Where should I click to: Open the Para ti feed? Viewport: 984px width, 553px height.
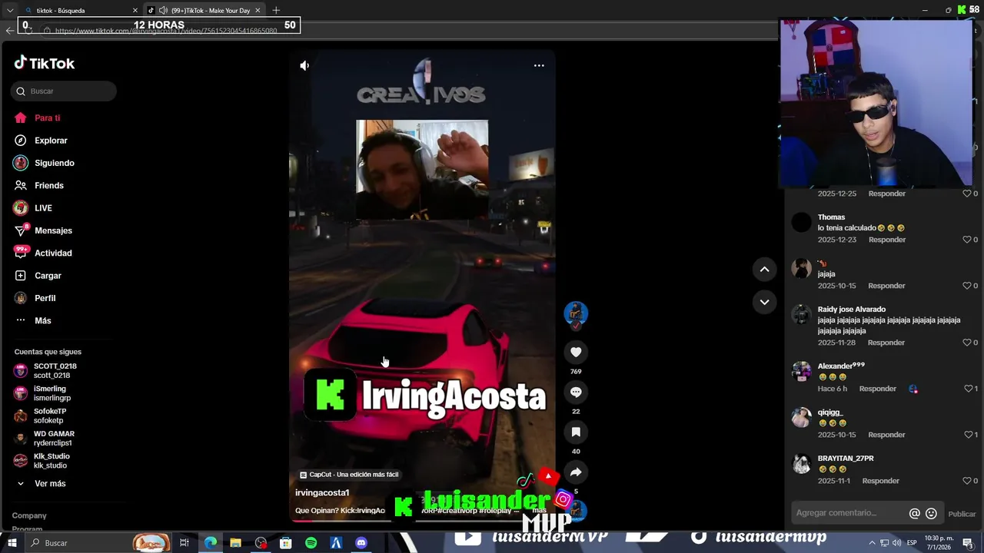[47, 118]
